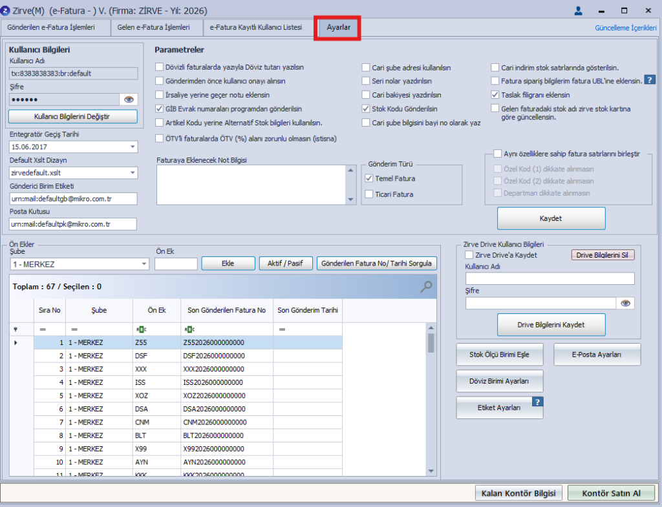662x507 pixels.
Task: Check Ticari Fatura option
Action: (369, 194)
